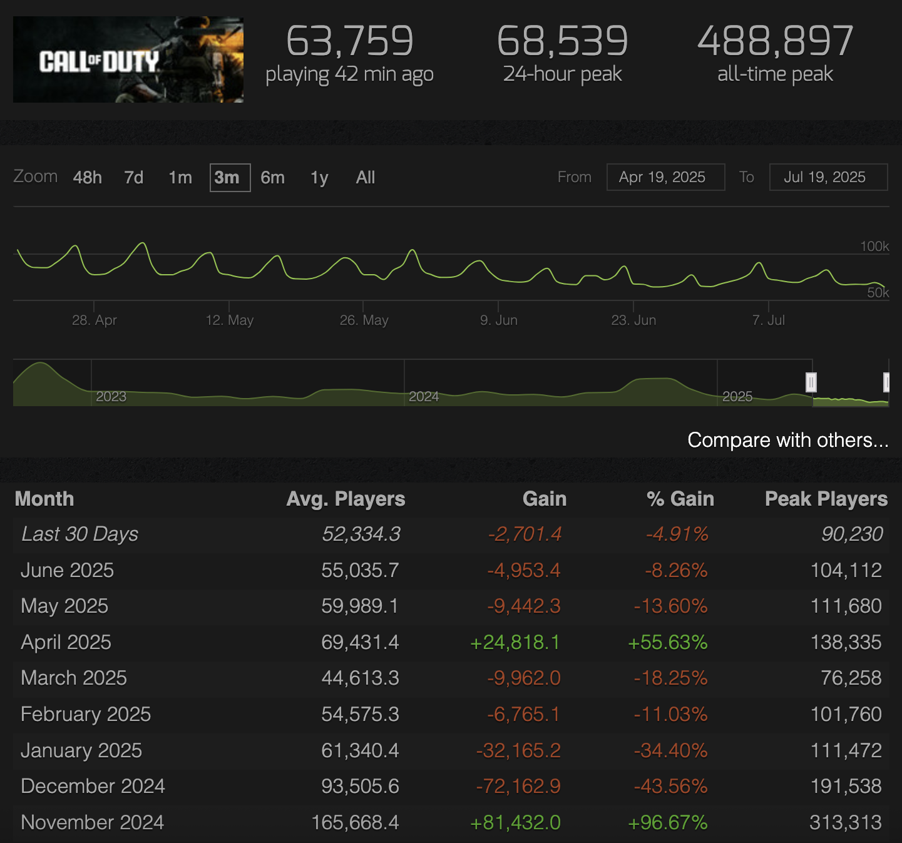Select the April 2025 row label
Image resolution: width=902 pixels, height=843 pixels.
click(66, 642)
